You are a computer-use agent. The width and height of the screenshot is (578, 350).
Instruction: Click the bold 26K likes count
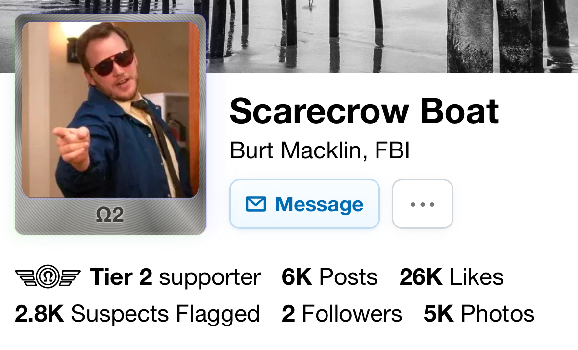tap(421, 276)
